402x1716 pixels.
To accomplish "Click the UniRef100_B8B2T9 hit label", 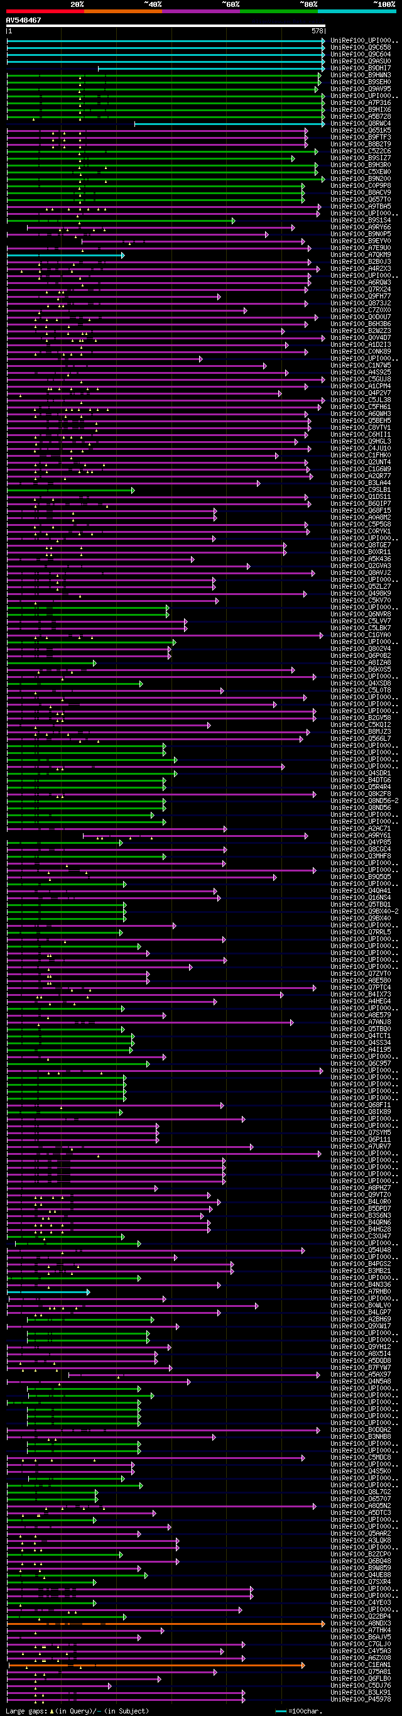I will click(x=361, y=145).
